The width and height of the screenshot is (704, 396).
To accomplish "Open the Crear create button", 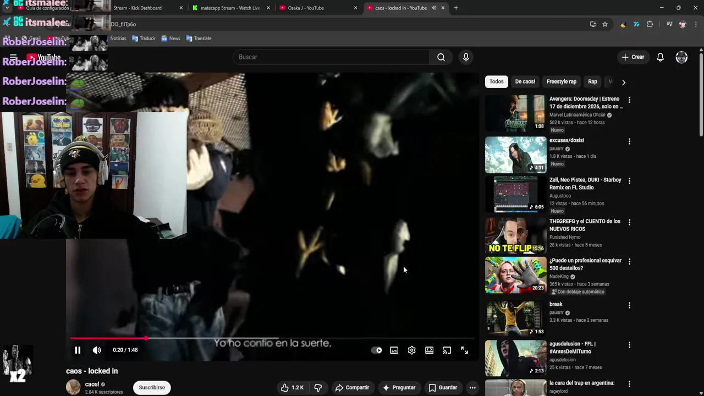I will 633,57.
